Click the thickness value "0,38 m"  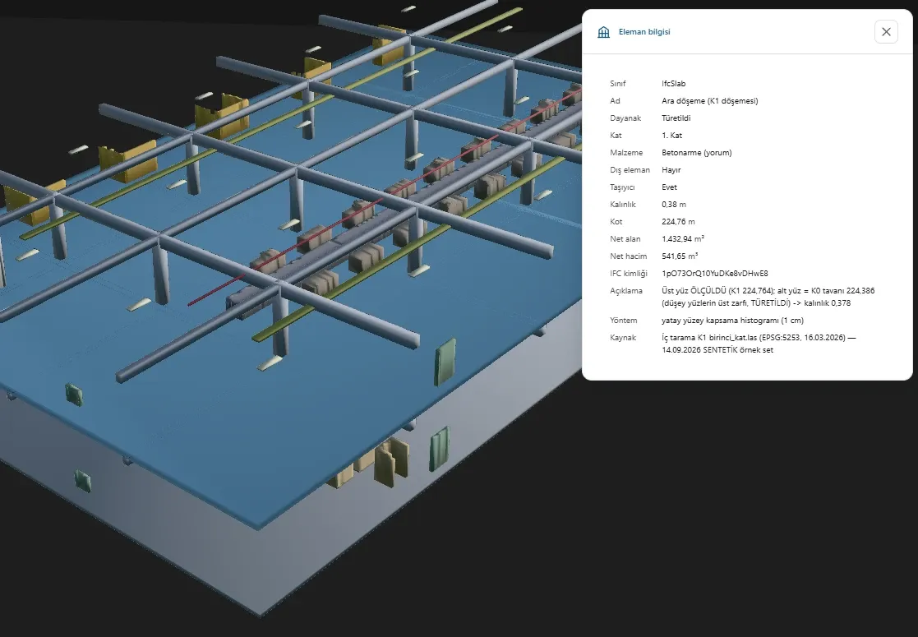tap(674, 205)
